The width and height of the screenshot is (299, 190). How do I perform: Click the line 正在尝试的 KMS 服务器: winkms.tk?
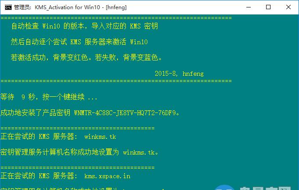(x=58, y=137)
